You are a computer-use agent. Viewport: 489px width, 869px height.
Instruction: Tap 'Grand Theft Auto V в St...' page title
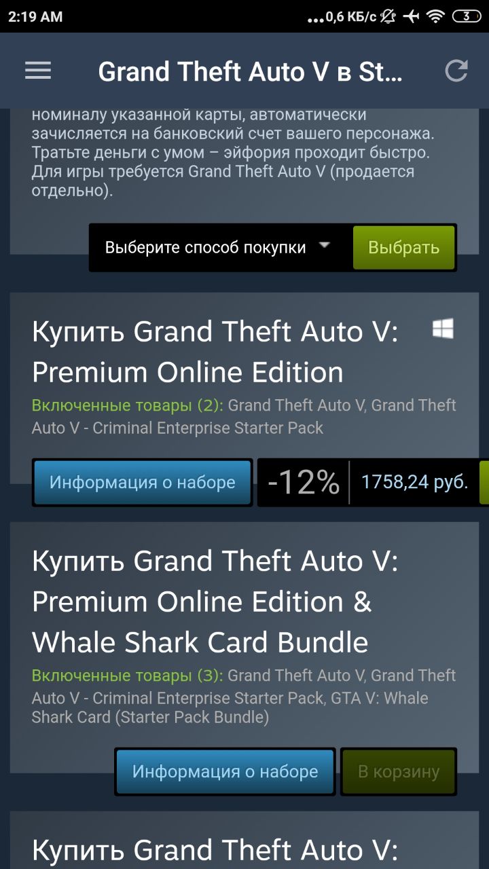[251, 71]
